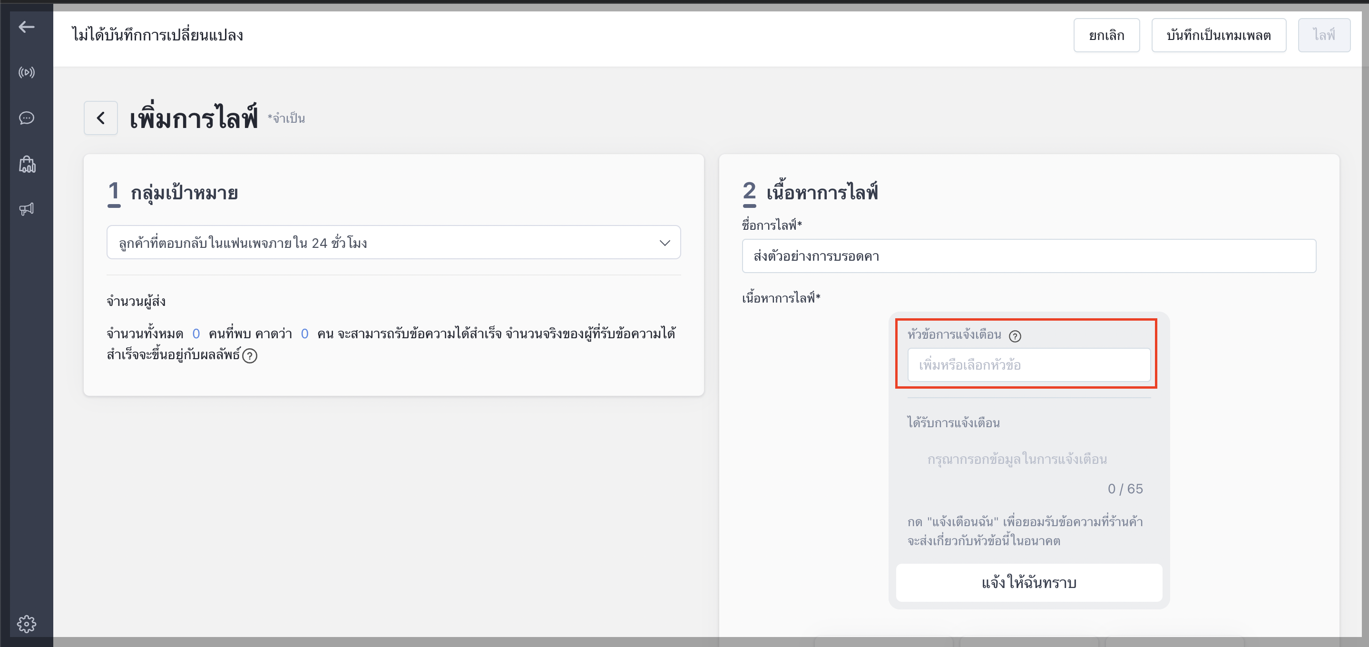Open the ลูกค้าที่ตอบกลับในแฟนเพจ audience dropdown

393,243
